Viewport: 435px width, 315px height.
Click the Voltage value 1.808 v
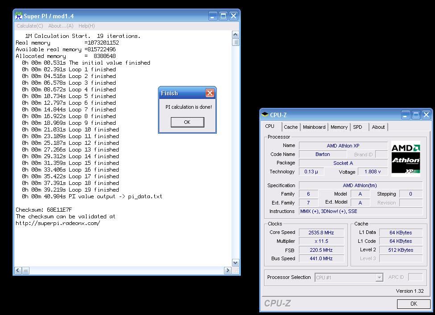(372, 172)
